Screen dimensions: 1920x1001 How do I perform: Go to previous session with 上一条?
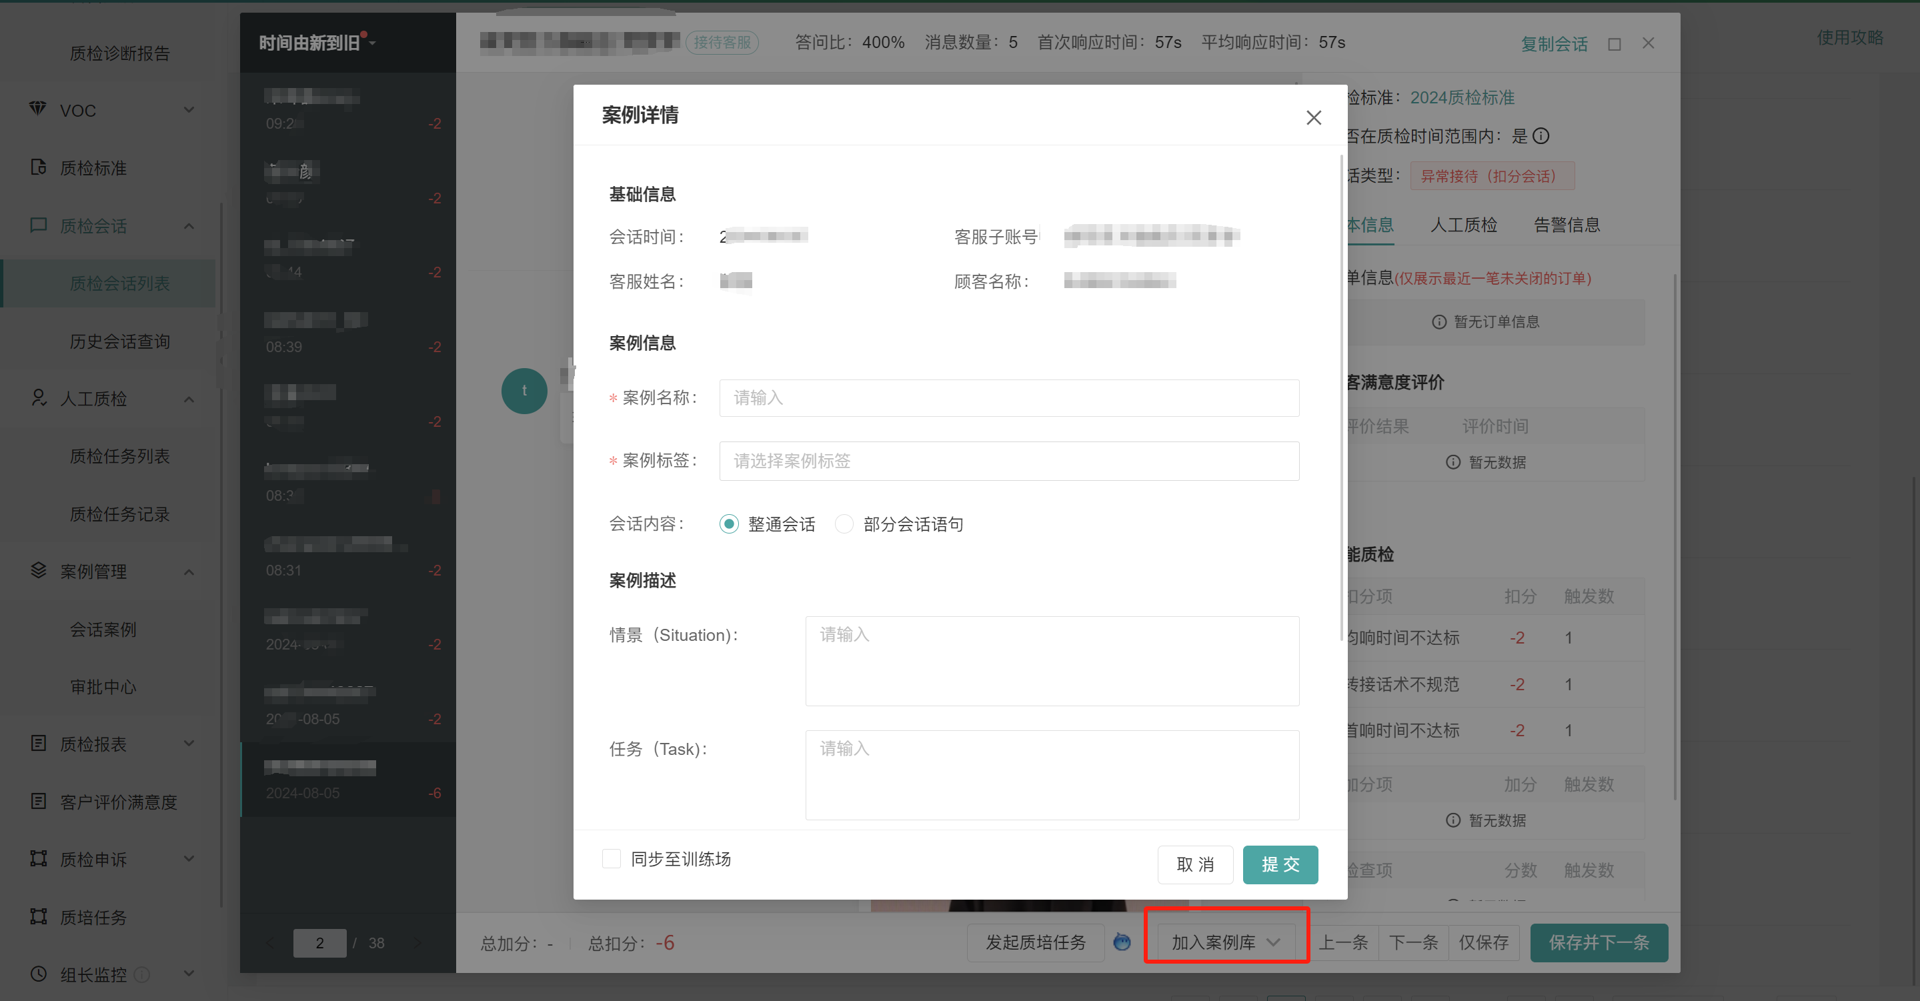tap(1343, 942)
